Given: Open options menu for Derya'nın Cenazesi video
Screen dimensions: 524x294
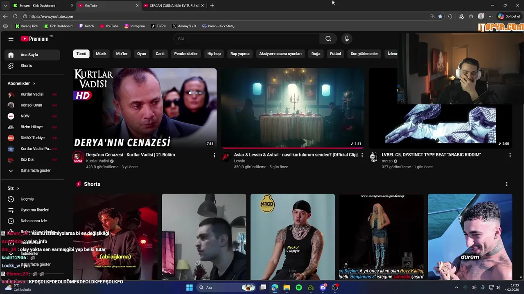Looking at the screenshot, I should (214, 155).
